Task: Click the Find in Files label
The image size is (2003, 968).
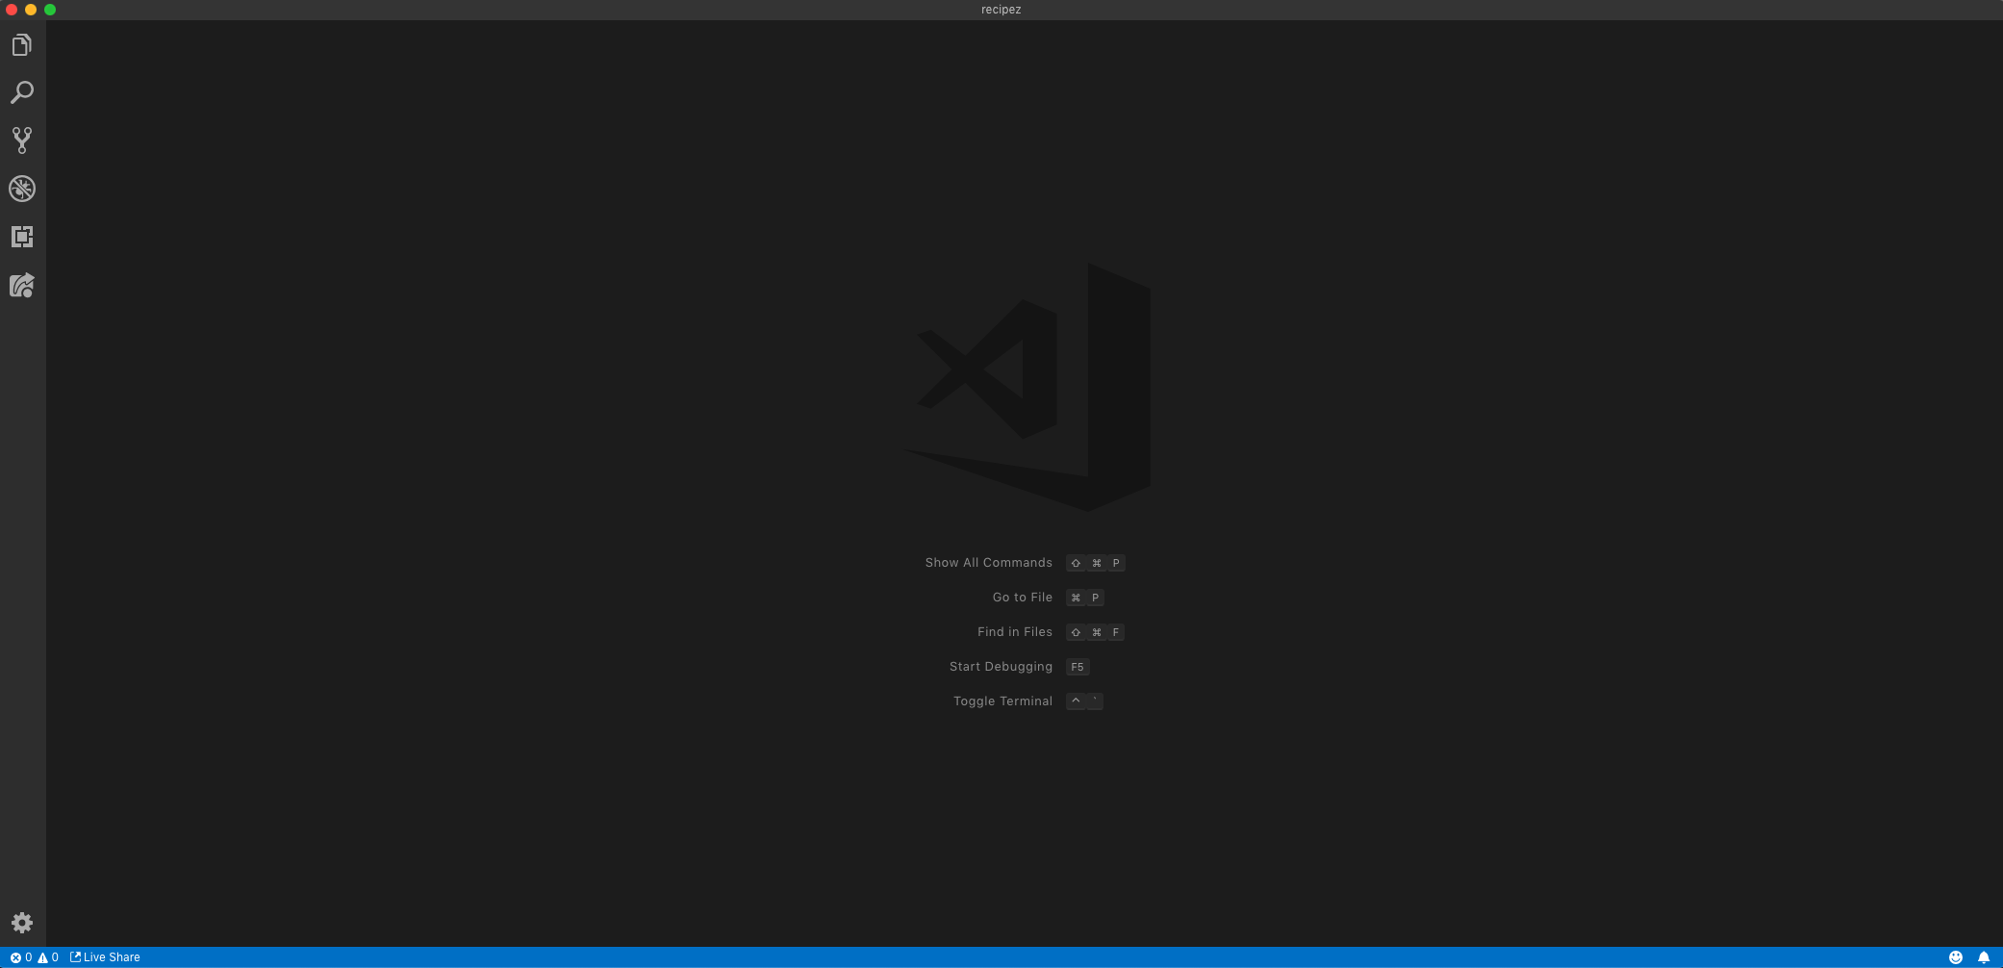Action: tap(1015, 632)
